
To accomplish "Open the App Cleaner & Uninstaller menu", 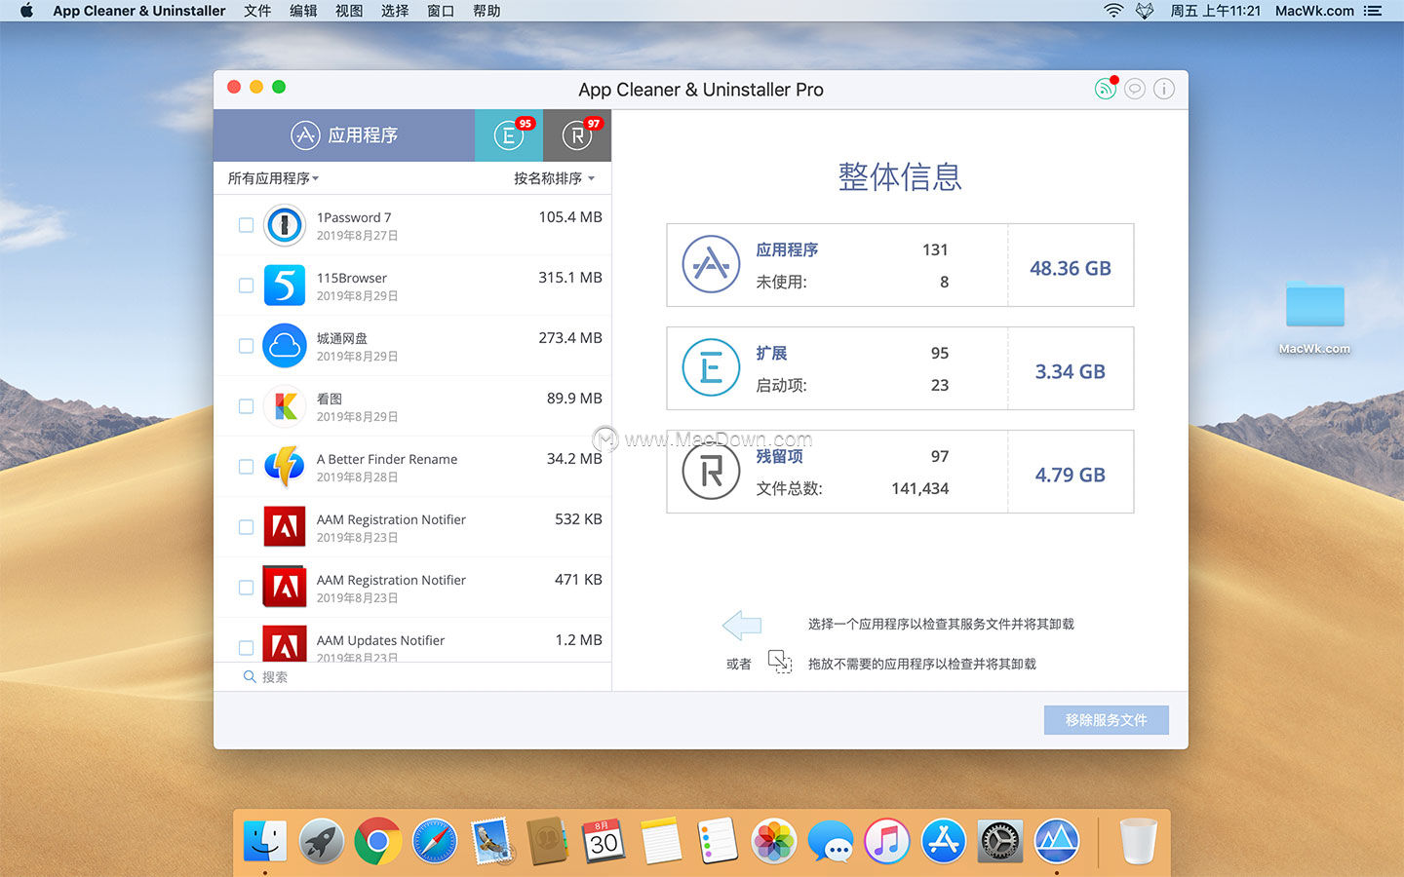I will tap(139, 11).
